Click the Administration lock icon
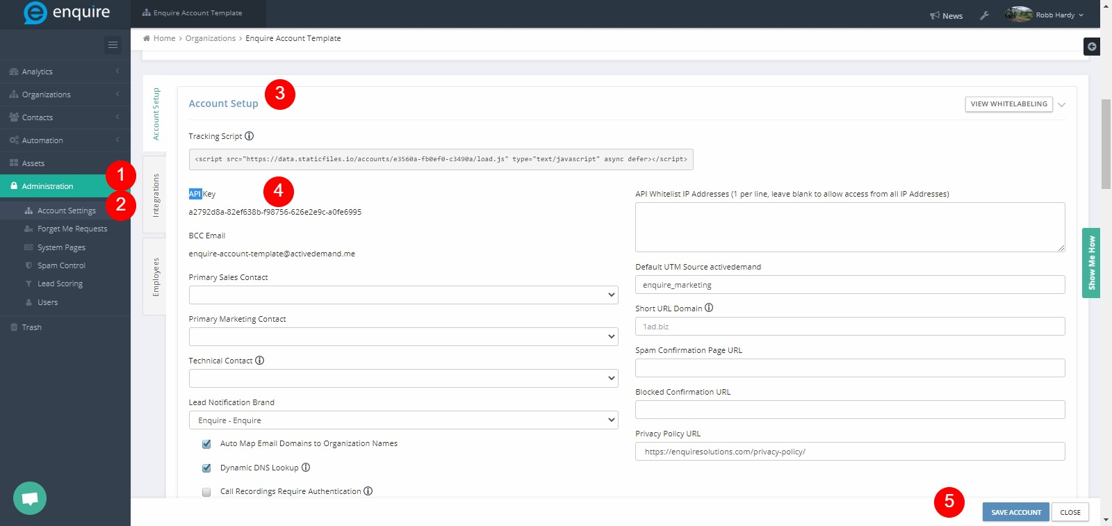 pyautogui.click(x=14, y=186)
